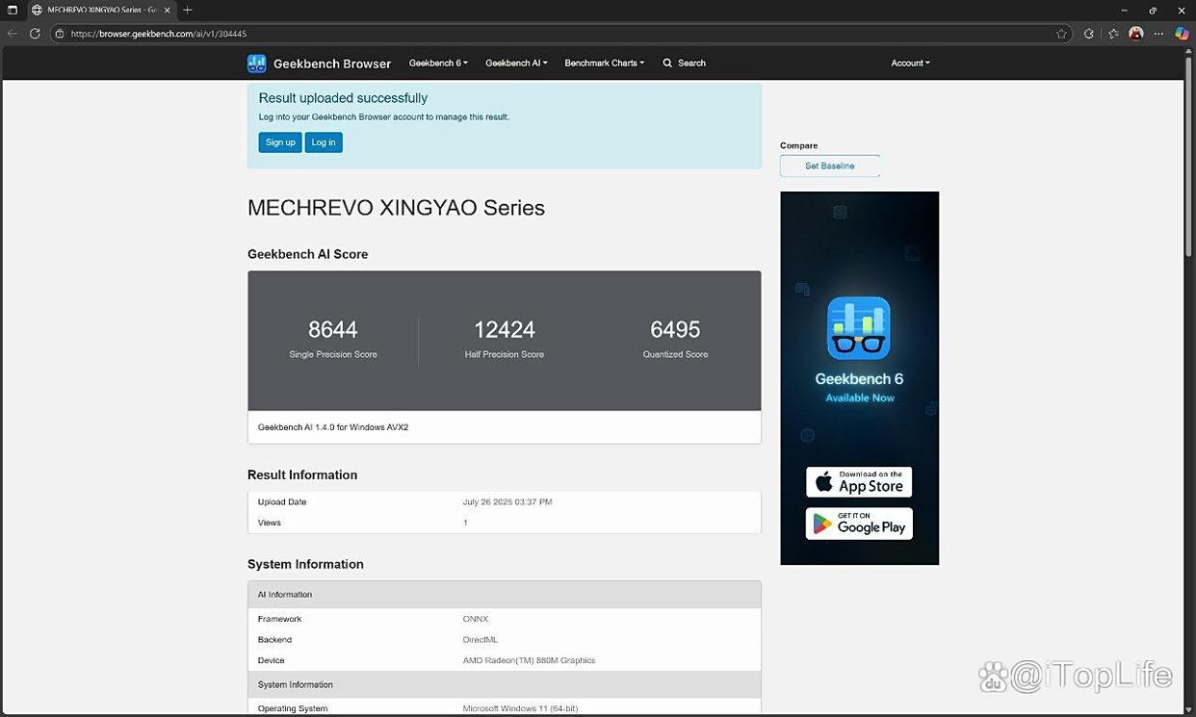Screen dimensions: 1196x717
Task: Click the Geekbench AI 1.4.0 version text
Action: pos(333,427)
